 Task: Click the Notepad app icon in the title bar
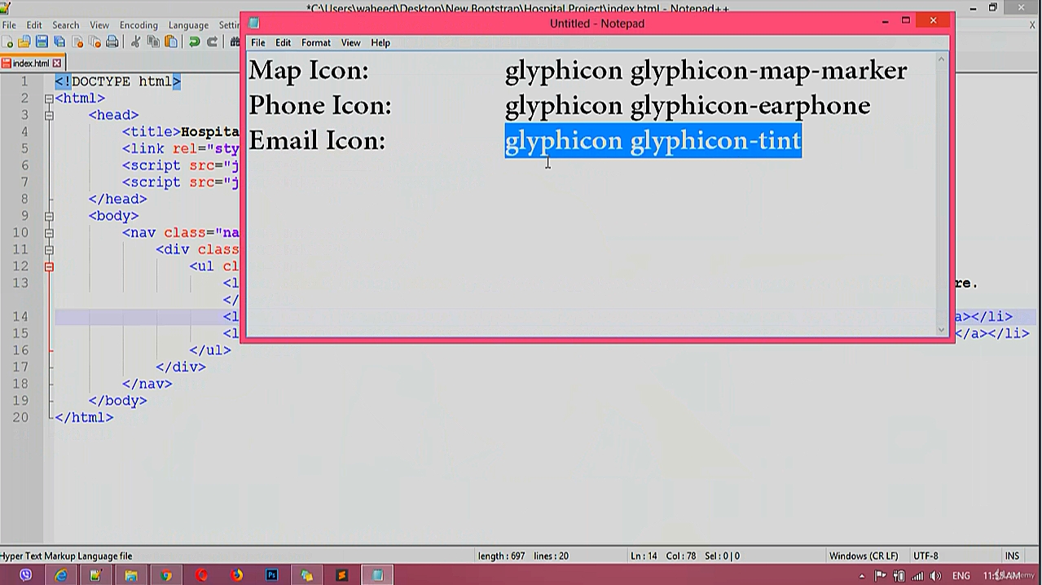(254, 23)
